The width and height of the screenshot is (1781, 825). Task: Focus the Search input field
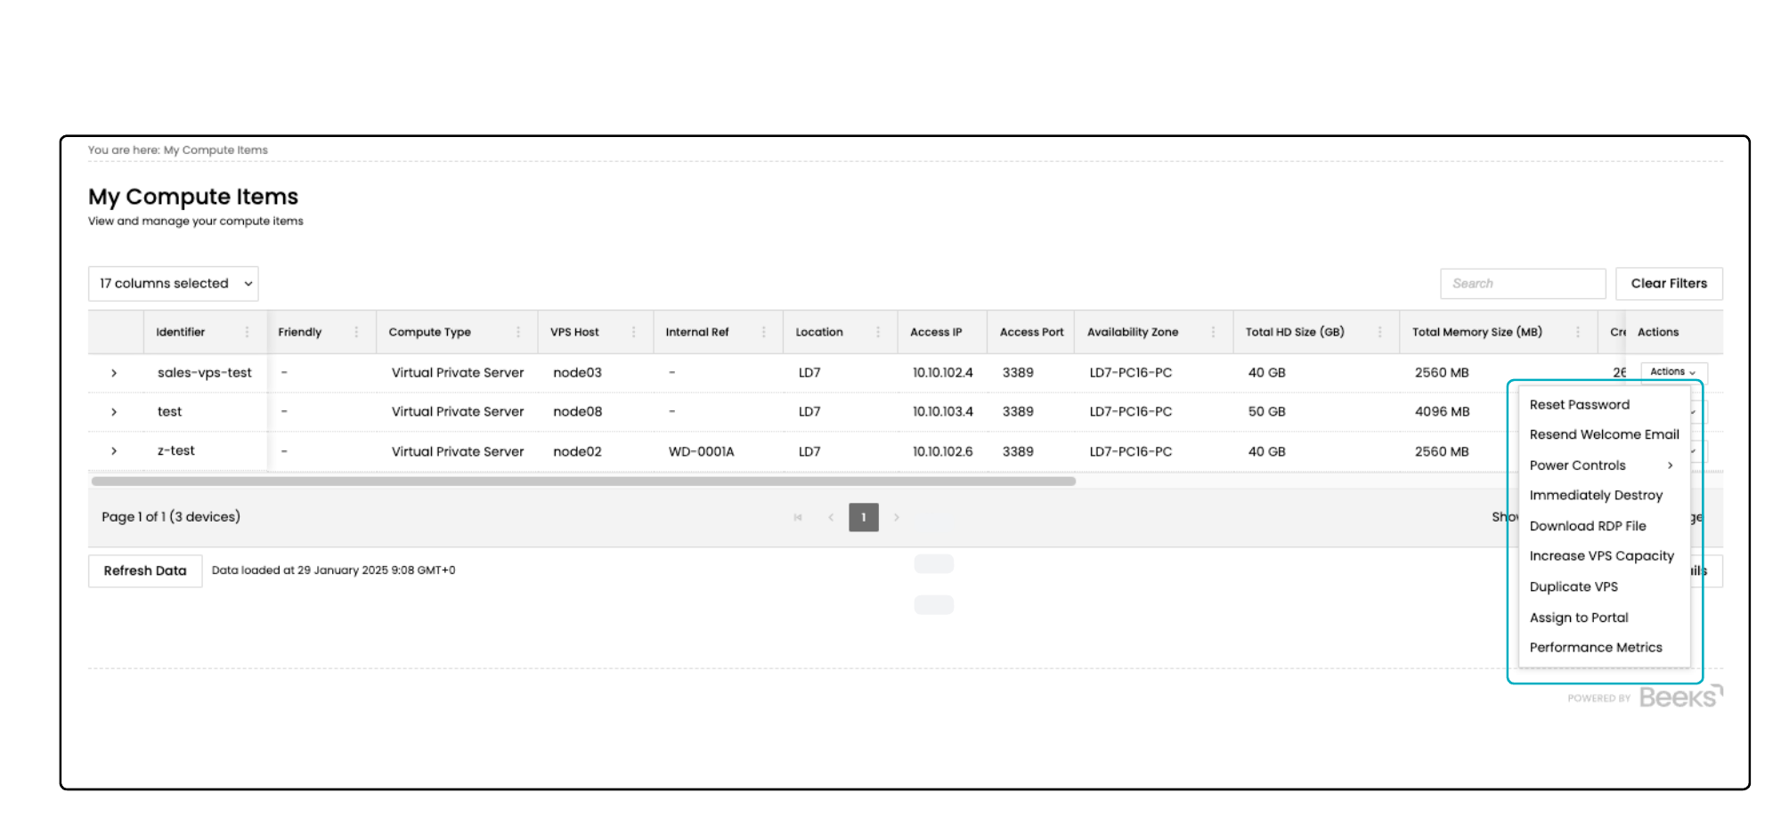click(x=1522, y=284)
